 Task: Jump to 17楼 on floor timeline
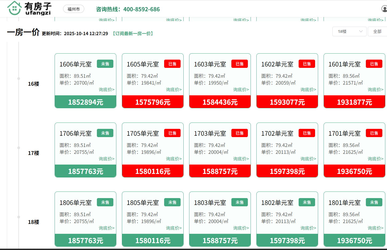click(x=33, y=153)
